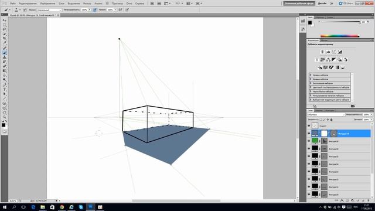Click the Основная рабочая среда workspace button
This screenshot has width=375, height=211.
click(x=299, y=4)
